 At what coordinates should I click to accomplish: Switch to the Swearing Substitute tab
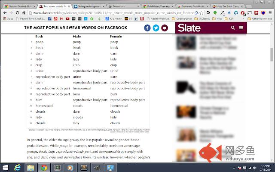[x=193, y=6]
